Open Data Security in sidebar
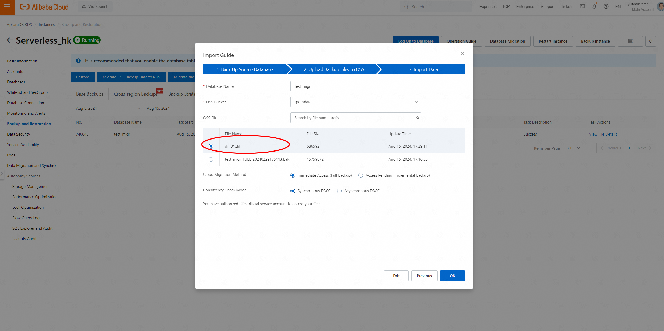 tap(18, 134)
